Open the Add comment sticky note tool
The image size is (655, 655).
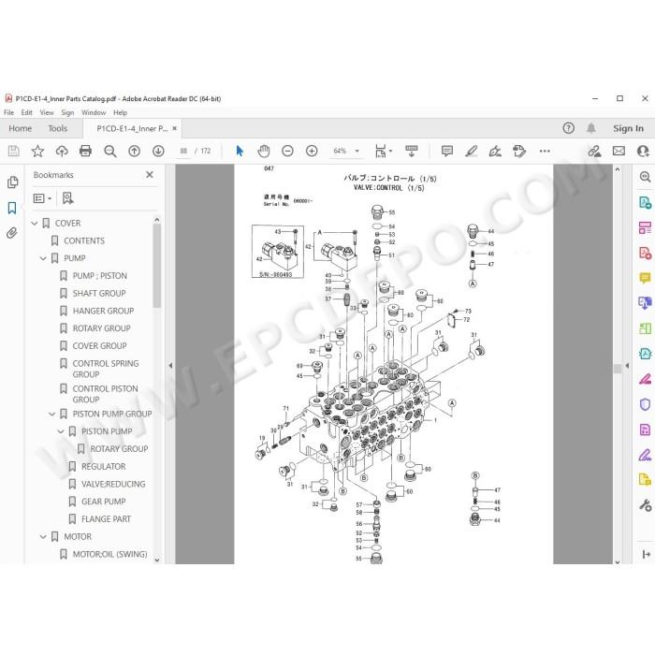pyautogui.click(x=447, y=151)
